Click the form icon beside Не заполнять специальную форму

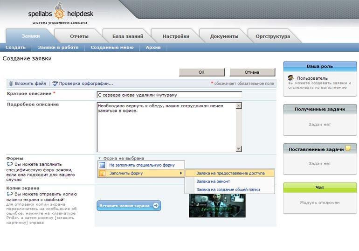103,165
